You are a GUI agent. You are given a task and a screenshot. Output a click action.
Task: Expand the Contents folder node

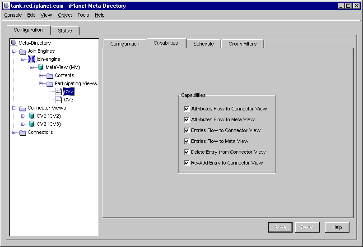pos(41,75)
